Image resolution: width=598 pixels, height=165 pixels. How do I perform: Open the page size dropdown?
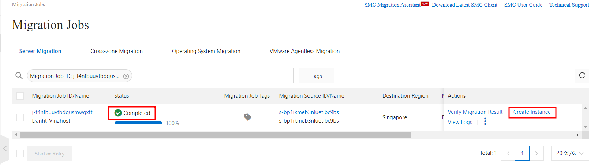[x=569, y=153]
